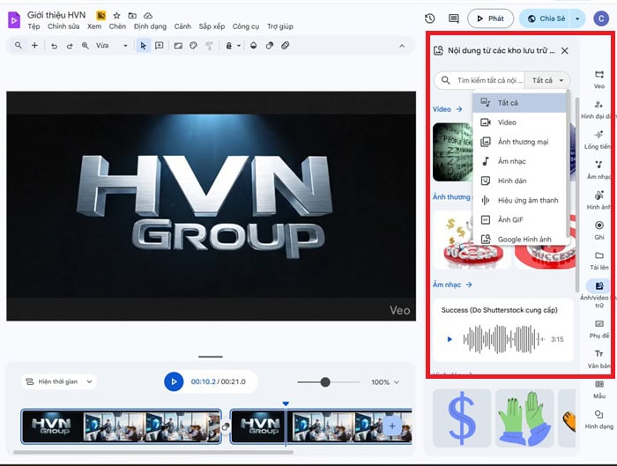
Task: Click the Chia sẻ share button
Action: pos(546,18)
